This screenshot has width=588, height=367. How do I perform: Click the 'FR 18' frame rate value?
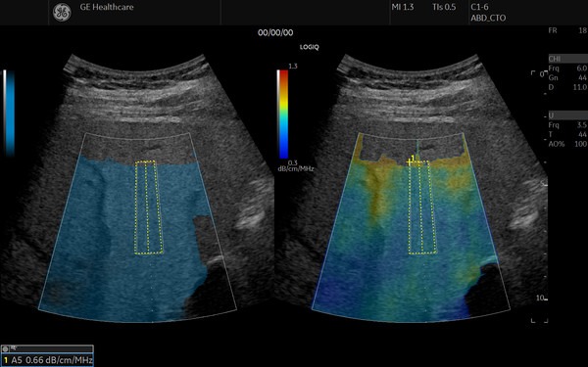568,30
